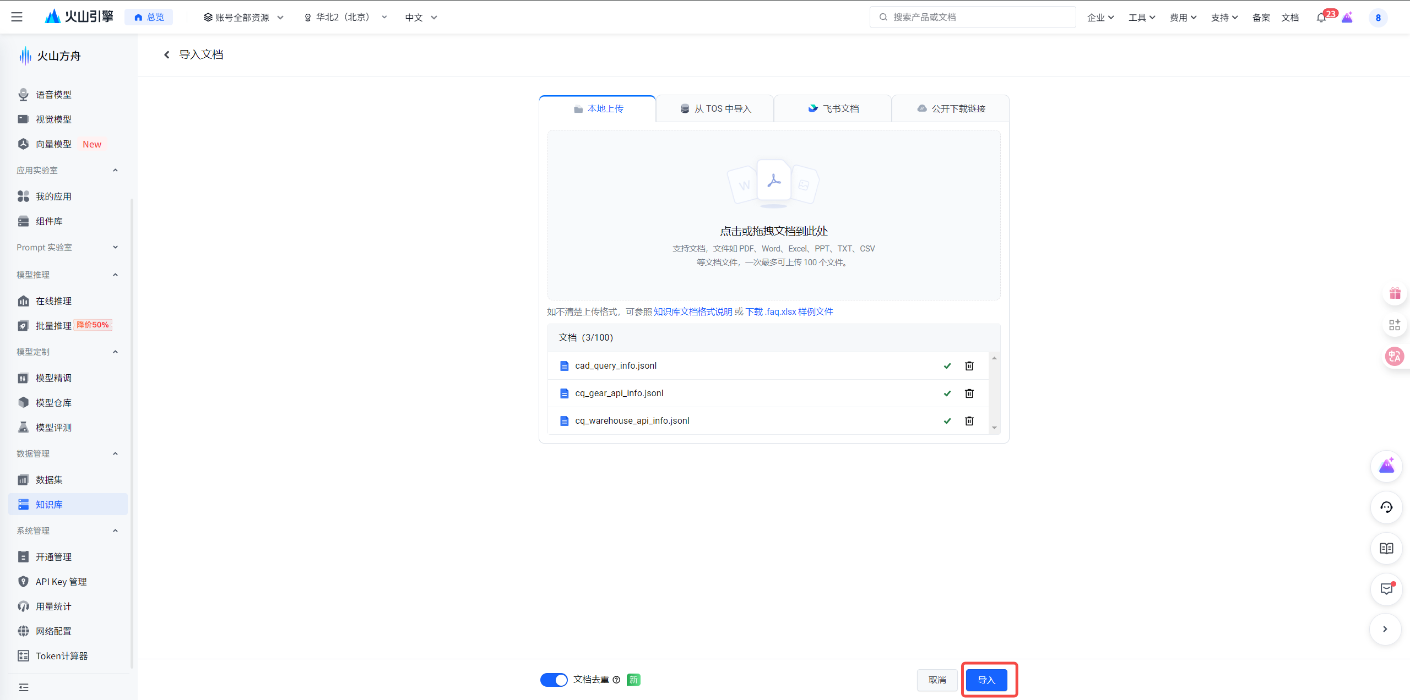Click the 取消 button

tap(937, 680)
